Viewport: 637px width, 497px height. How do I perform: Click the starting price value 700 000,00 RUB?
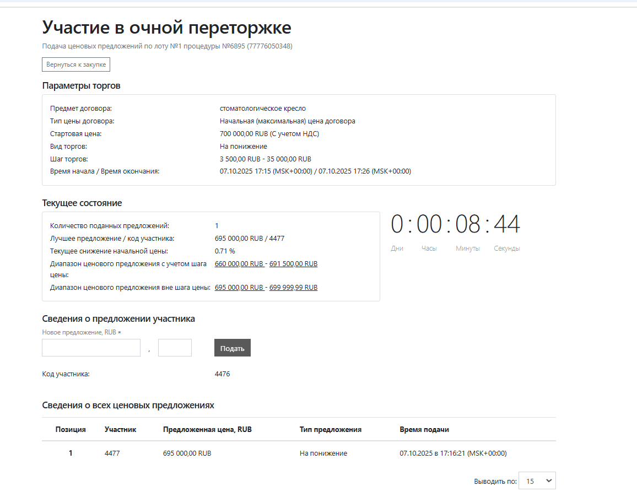[x=269, y=134]
